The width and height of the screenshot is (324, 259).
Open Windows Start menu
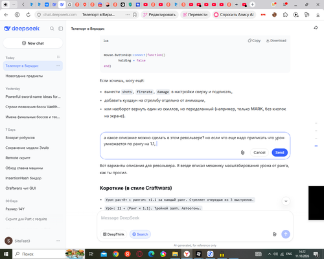tap(6, 254)
